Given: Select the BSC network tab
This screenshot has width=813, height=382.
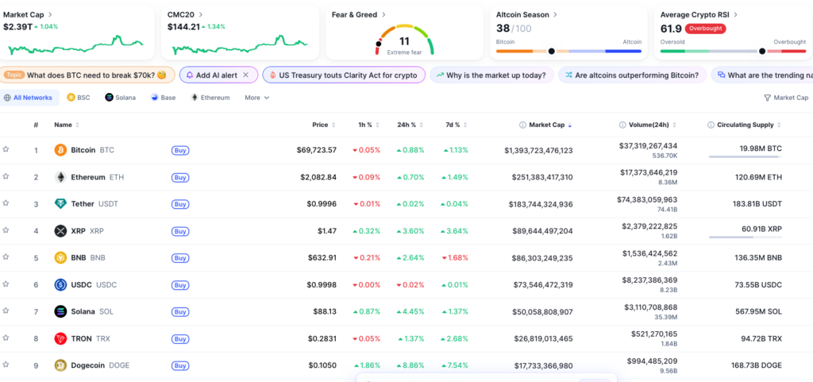Looking at the screenshot, I should 79,98.
